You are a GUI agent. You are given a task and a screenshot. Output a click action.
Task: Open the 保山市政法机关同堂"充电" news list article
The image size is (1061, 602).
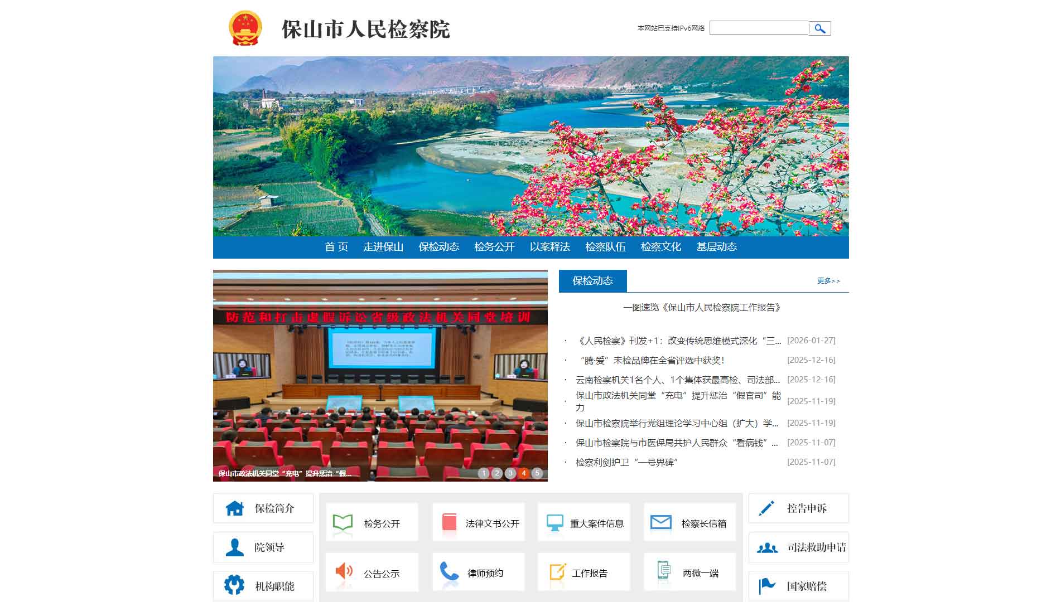click(x=678, y=401)
